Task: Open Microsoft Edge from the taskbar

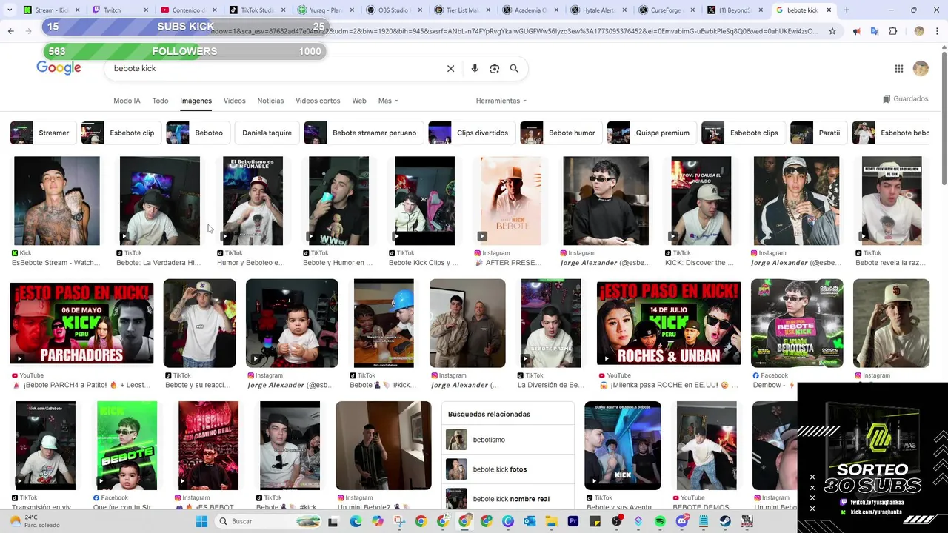Action: [x=355, y=521]
